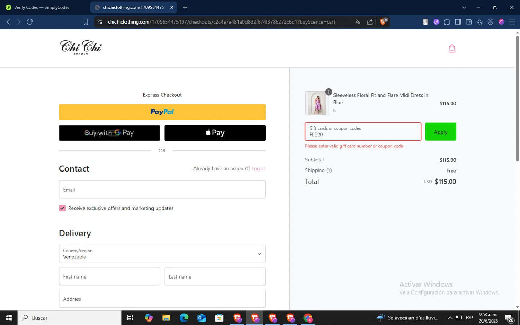Open the shopping bag cart icon
The image size is (520, 325).
452,49
